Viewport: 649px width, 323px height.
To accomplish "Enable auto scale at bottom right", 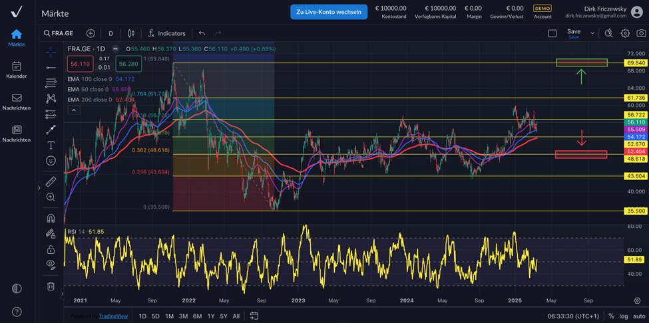I will click(639, 316).
